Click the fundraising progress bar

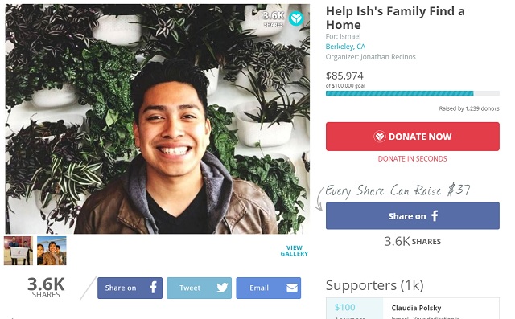click(x=413, y=93)
